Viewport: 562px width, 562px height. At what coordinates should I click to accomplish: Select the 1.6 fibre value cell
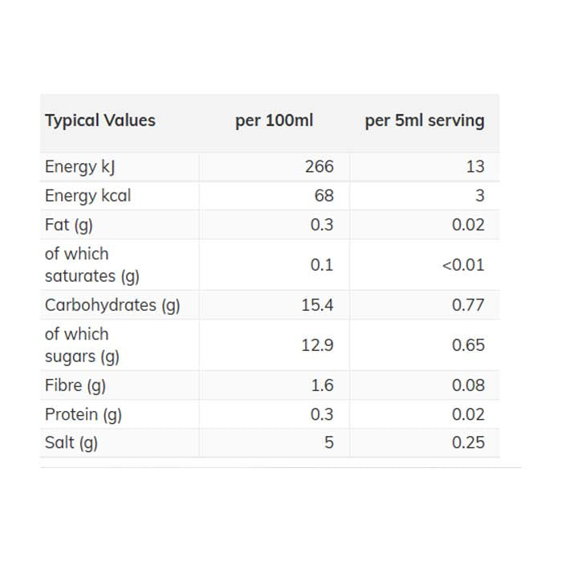321,385
